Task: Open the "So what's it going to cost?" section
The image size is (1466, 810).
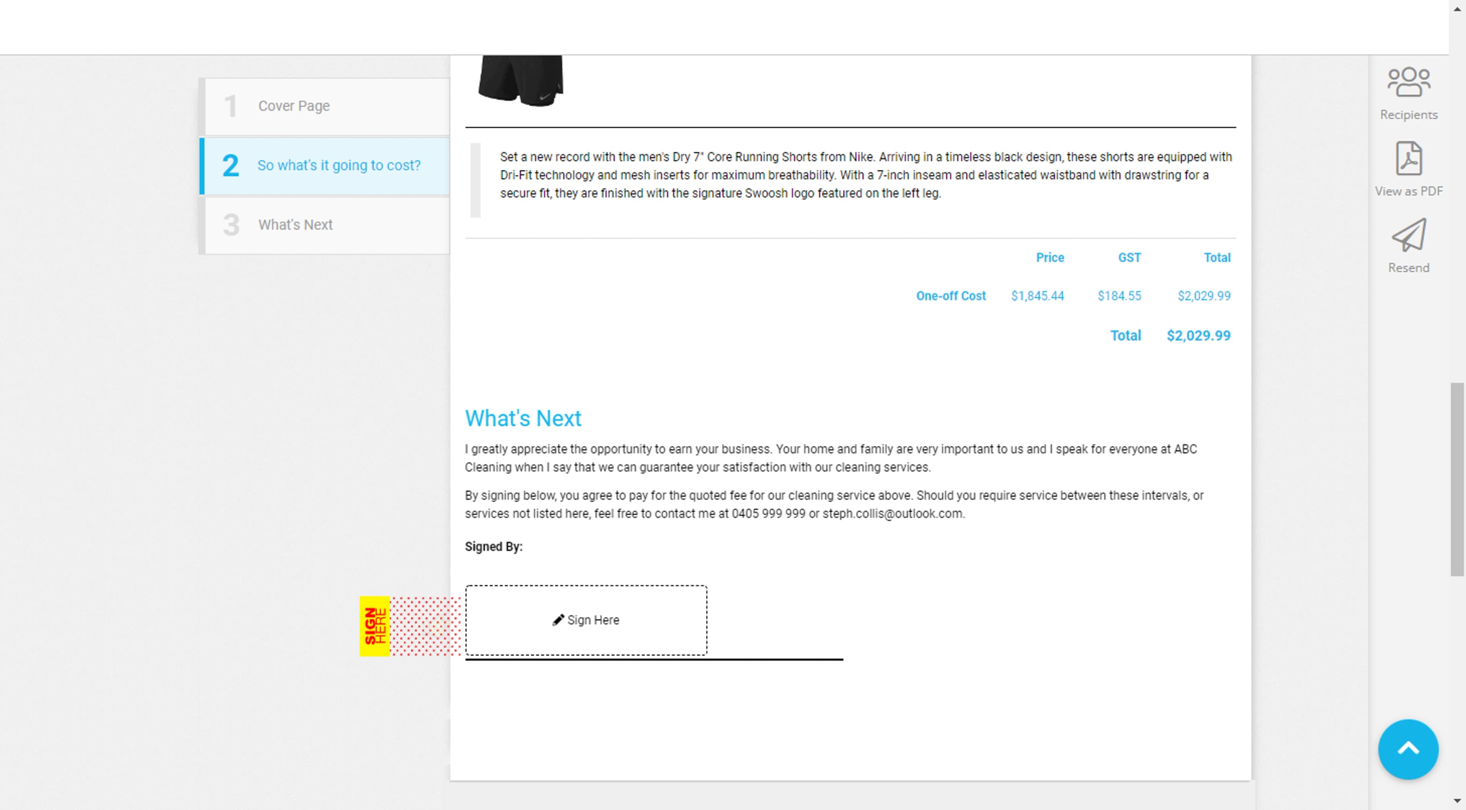Action: click(x=339, y=166)
